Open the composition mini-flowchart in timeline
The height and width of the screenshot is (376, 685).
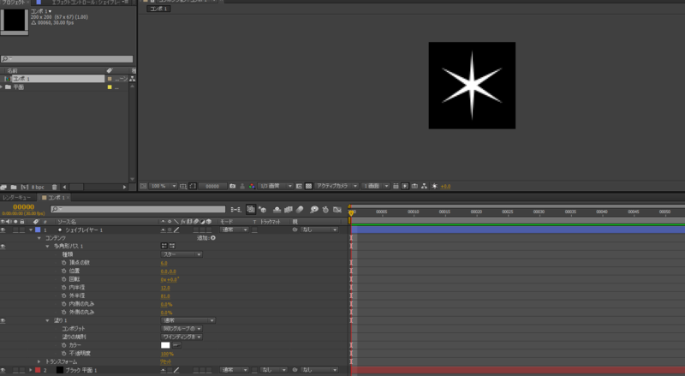pos(236,210)
